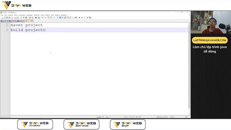Open the Tools menu
Screen dimensions: 231x130
tap(43, 15)
